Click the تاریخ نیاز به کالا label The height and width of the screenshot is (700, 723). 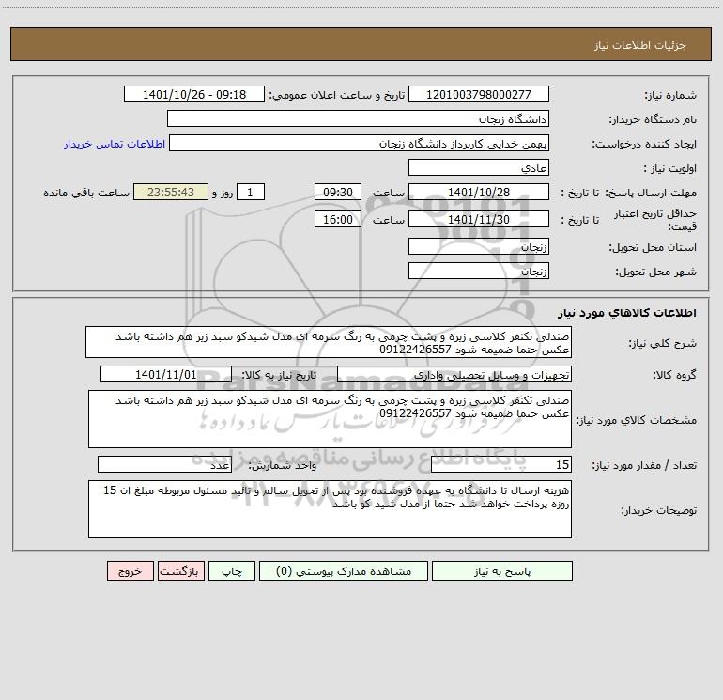(x=279, y=375)
